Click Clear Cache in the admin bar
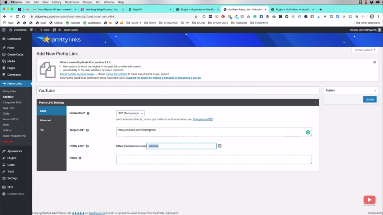Screen dimensions: 383x215 point(71,30)
